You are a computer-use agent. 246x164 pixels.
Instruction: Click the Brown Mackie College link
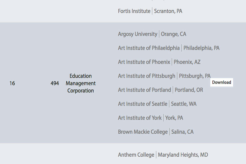click(x=143, y=132)
